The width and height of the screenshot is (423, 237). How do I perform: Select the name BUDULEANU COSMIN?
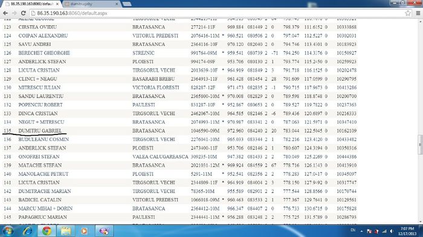(x=44, y=139)
